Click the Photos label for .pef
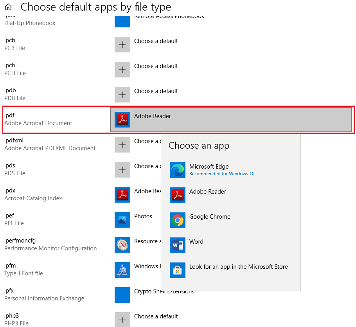The width and height of the screenshot is (356, 327). (x=143, y=216)
